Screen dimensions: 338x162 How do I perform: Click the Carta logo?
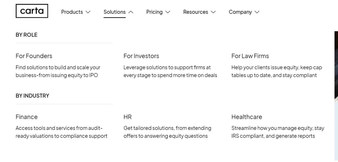[32, 11]
